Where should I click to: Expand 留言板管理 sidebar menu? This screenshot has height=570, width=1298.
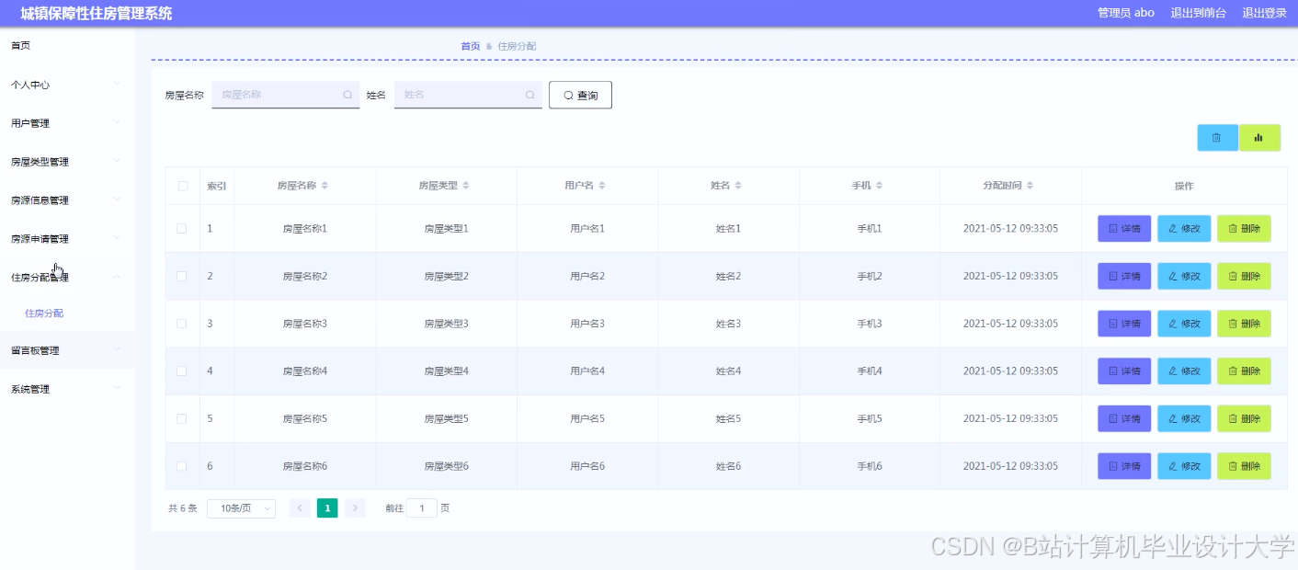pyautogui.click(x=67, y=350)
